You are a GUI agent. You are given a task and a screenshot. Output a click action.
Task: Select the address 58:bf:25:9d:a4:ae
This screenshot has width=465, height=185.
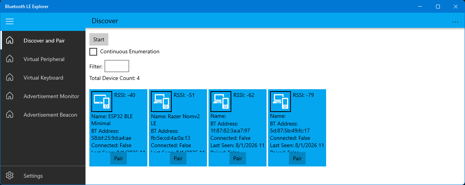(x=111, y=138)
